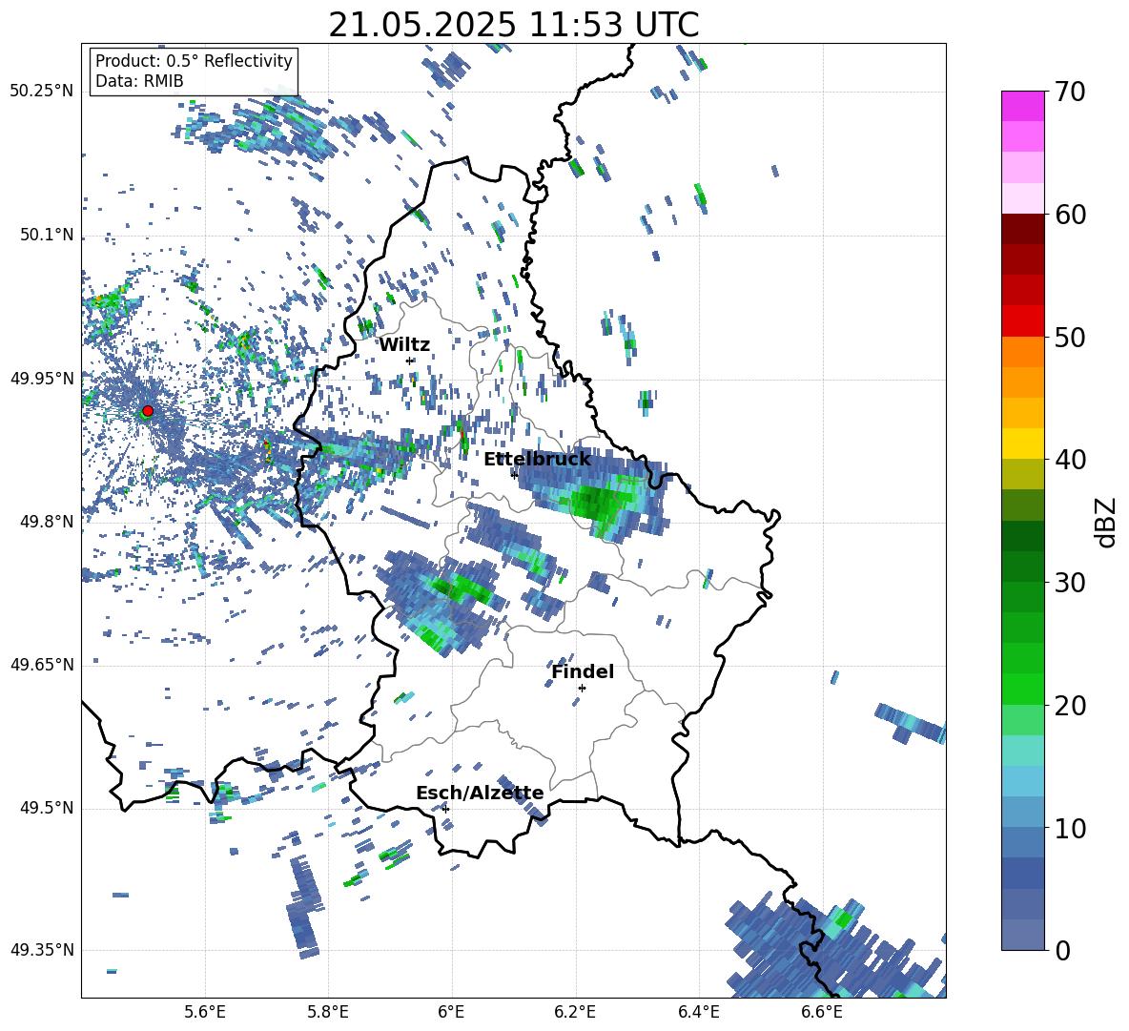
Task: Click the timestamp title 21.05.2025 11:53 UTC
Action: point(513,25)
